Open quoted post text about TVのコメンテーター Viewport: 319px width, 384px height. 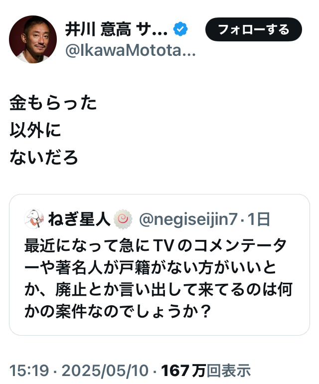pos(158,278)
